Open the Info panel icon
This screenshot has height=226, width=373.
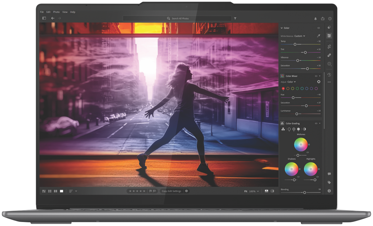pyautogui.click(x=329, y=191)
